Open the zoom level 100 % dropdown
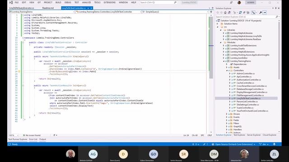The image size is (289, 162). tap(14, 135)
